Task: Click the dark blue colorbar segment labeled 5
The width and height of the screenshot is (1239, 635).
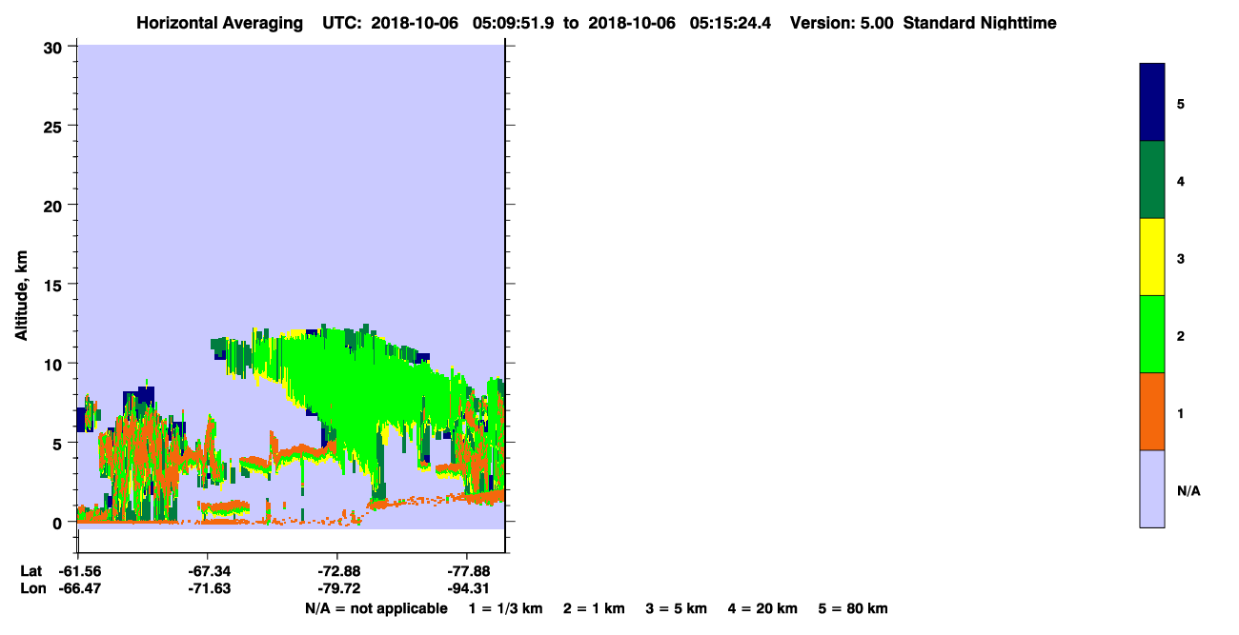Action: click(1152, 103)
